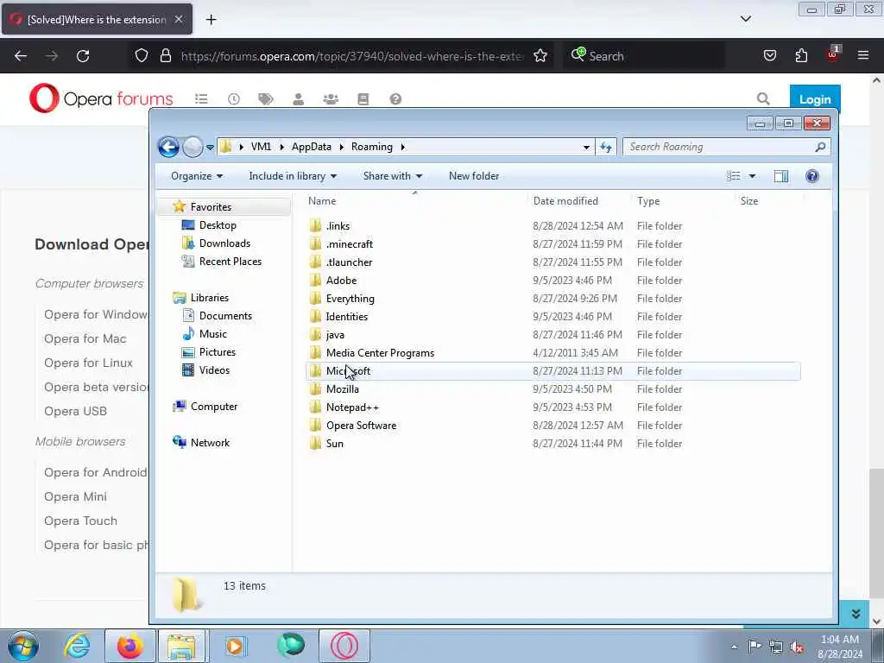This screenshot has height=663, width=884.
Task: Click the Explorer help icon
Action: [x=811, y=176]
